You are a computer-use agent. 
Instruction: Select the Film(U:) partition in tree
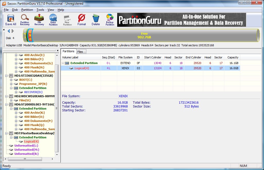point(25,100)
